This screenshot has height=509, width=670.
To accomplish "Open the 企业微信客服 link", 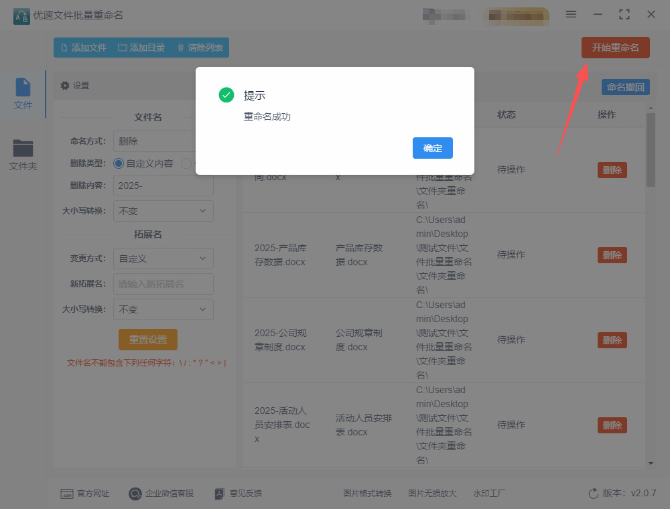I will [x=161, y=494].
